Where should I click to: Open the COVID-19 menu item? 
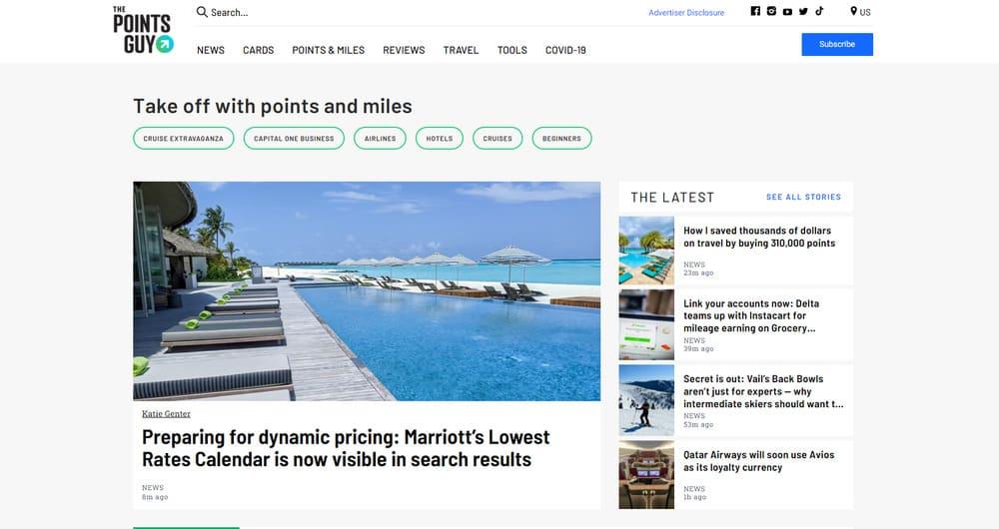click(565, 50)
